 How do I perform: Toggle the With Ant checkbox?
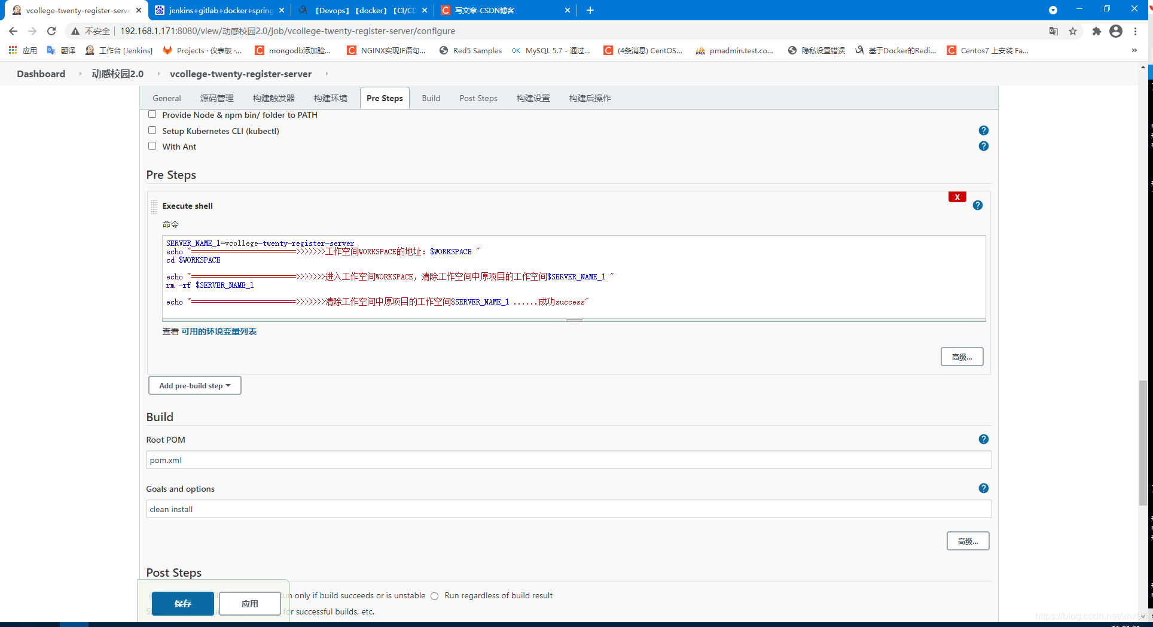tap(152, 146)
